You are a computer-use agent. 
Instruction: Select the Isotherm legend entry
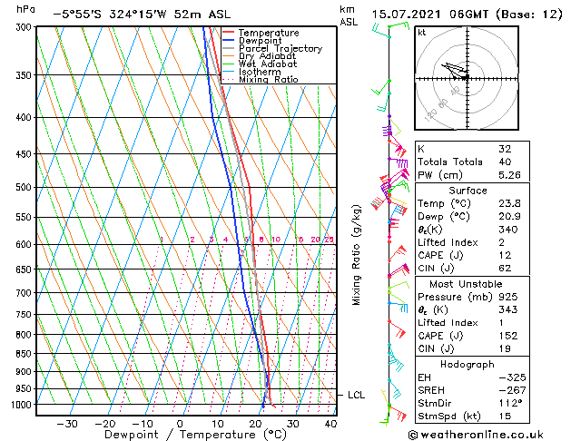click(251, 72)
